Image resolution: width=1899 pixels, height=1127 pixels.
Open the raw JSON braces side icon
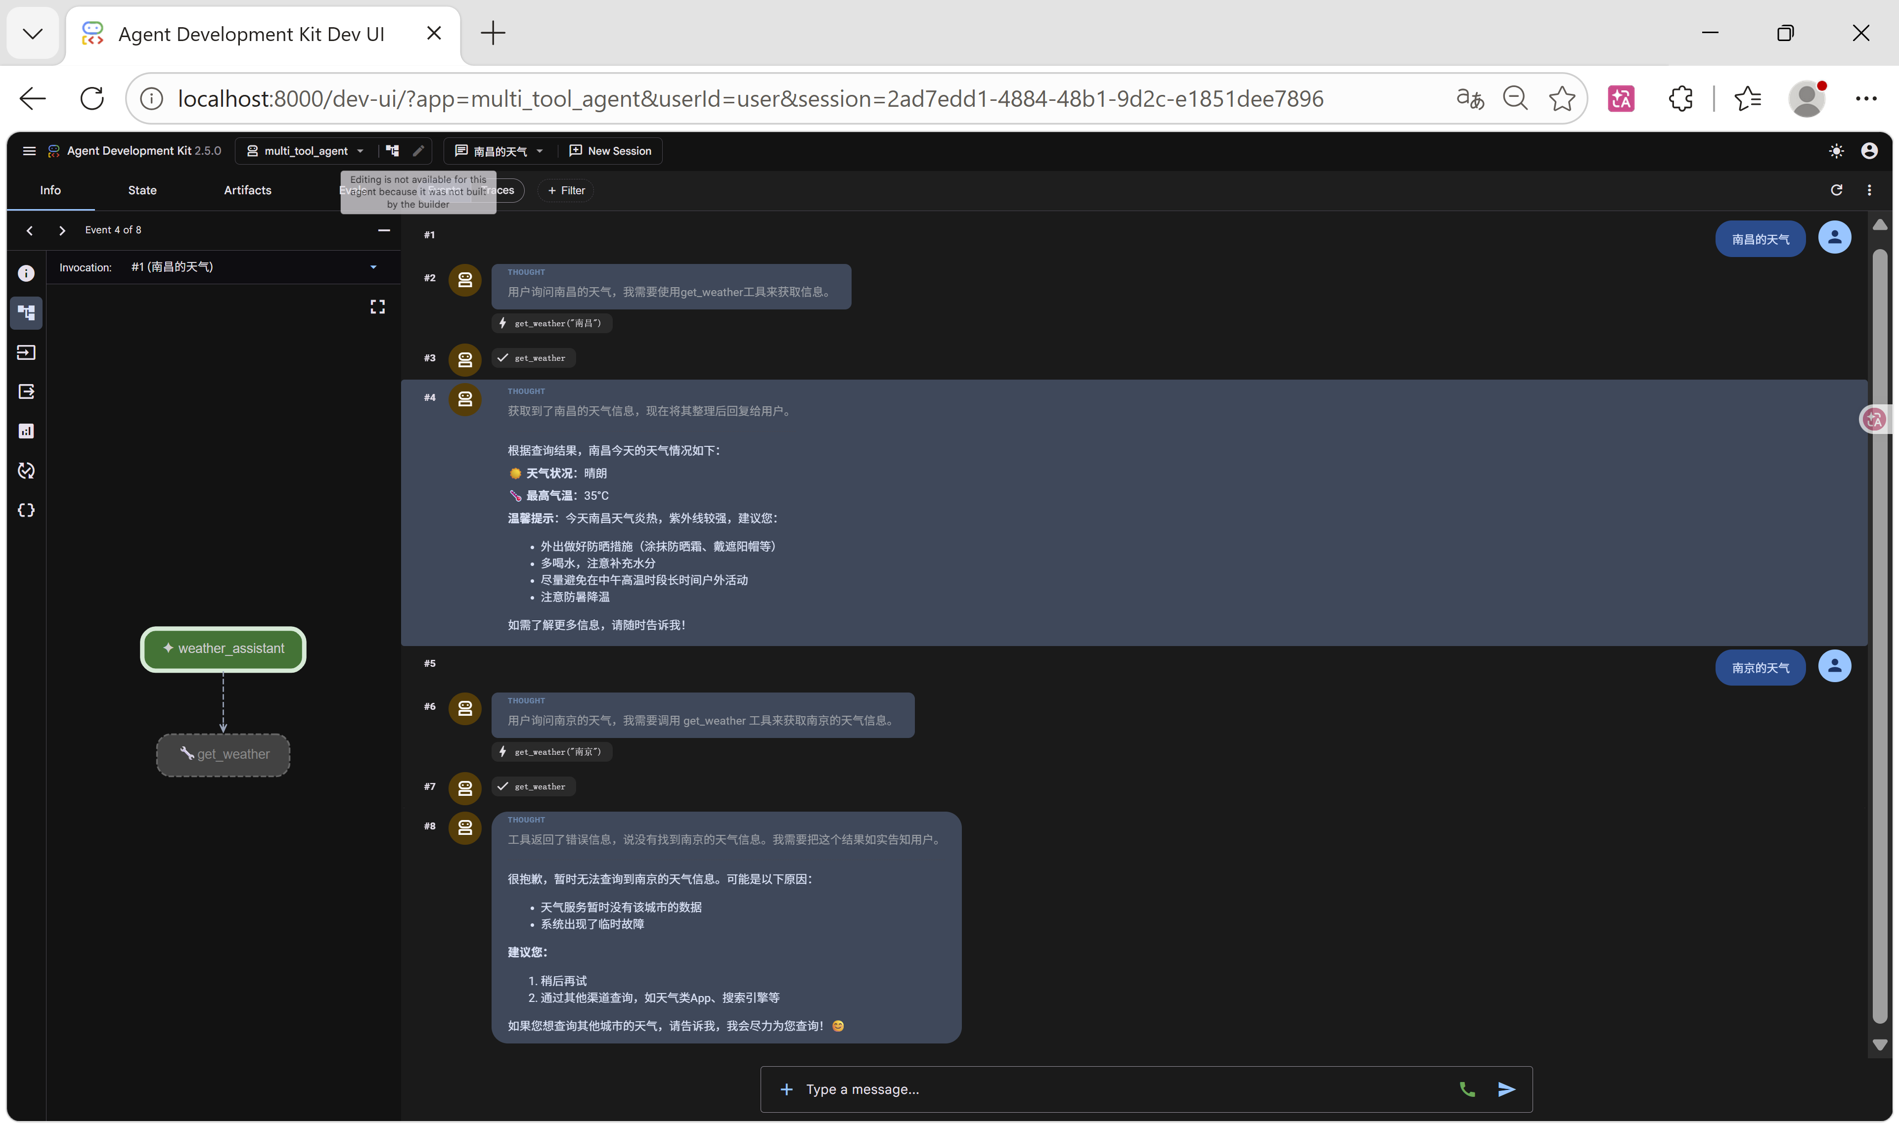[x=26, y=510]
